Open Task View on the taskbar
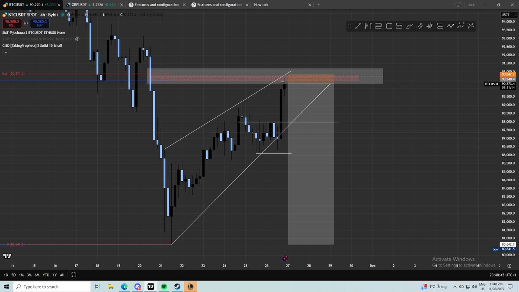Image resolution: width=519 pixels, height=292 pixels. 97,287
